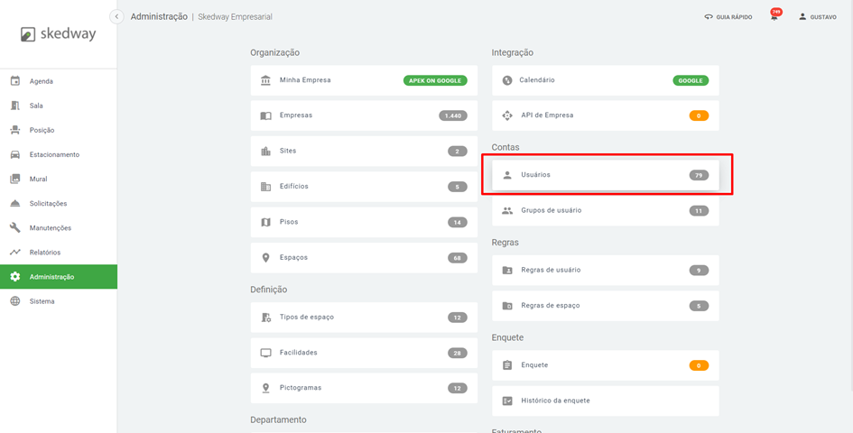Select Sala from the sidebar menu
Image resolution: width=853 pixels, height=433 pixels.
pyautogui.click(x=36, y=106)
